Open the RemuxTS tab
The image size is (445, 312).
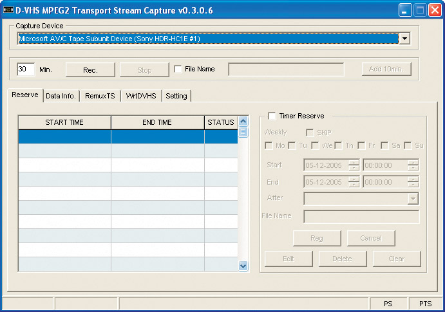click(100, 96)
